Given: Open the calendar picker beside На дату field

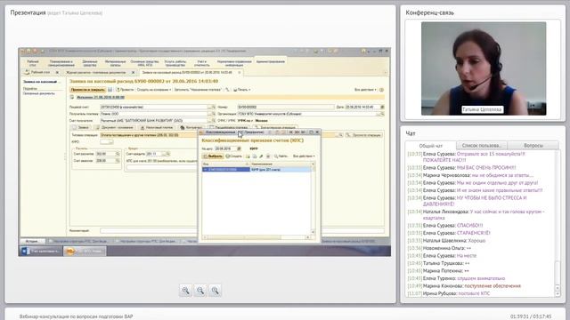Looking at the screenshot, I should coord(239,148).
